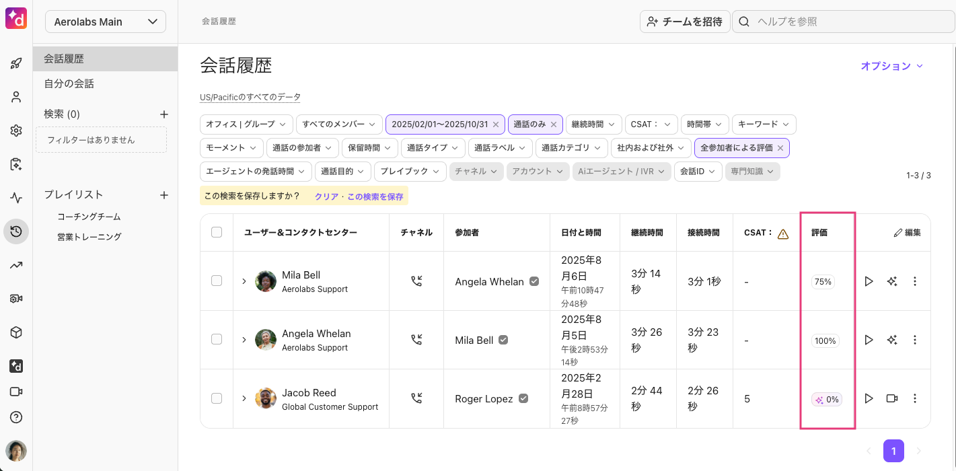The height and width of the screenshot is (471, 956).
Task: Expand the Mila Bell row chevron
Action: point(244,281)
